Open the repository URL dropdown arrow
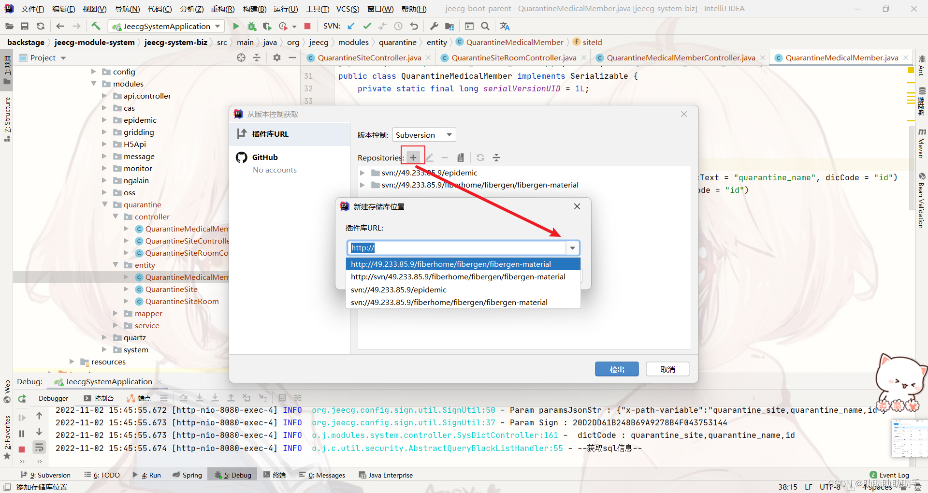Screen dimensions: 928x493 click(x=572, y=248)
